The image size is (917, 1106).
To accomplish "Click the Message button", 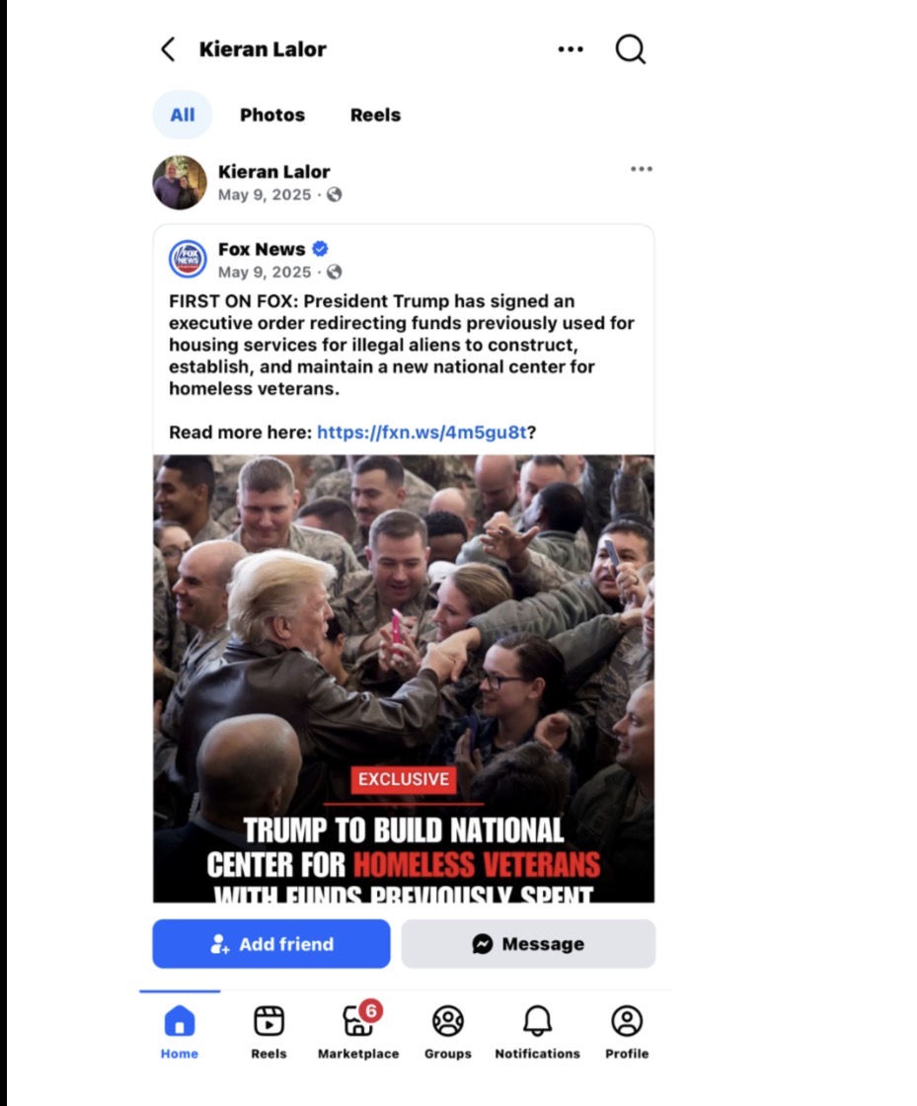I will [x=529, y=944].
